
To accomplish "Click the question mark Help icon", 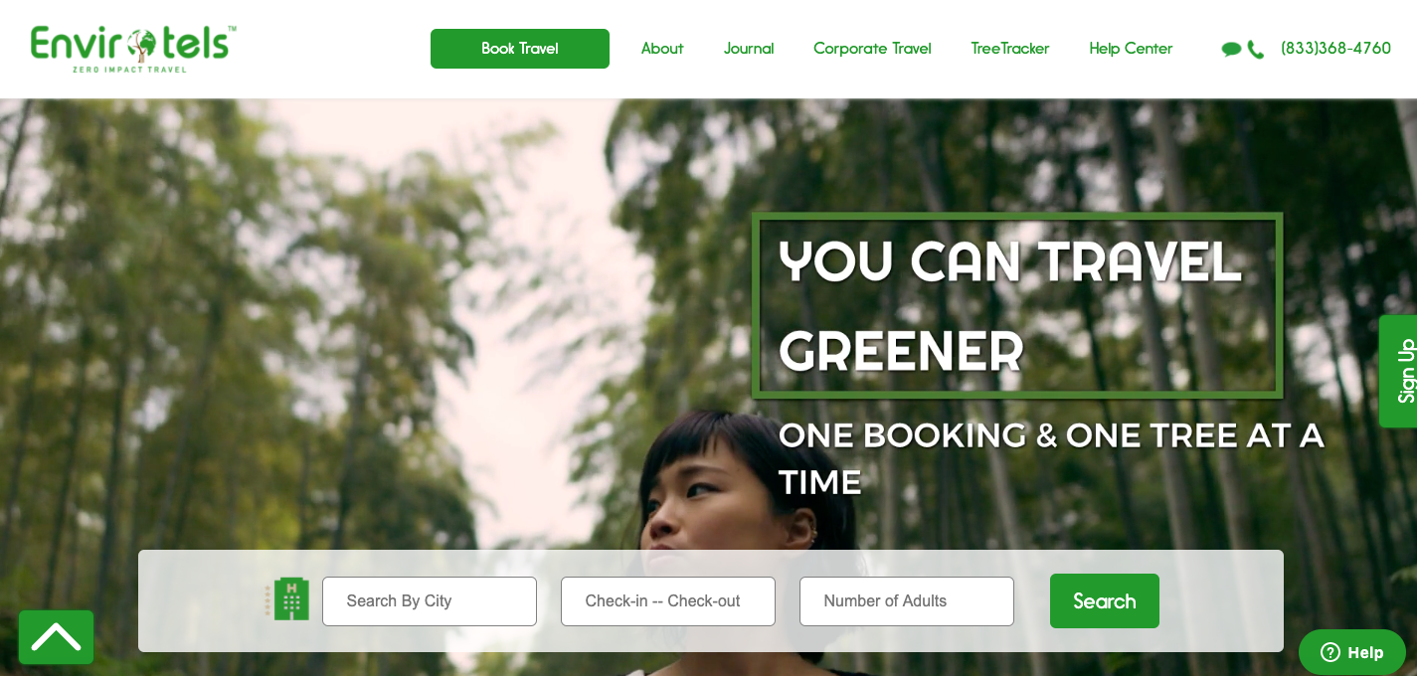I will click(x=1330, y=652).
